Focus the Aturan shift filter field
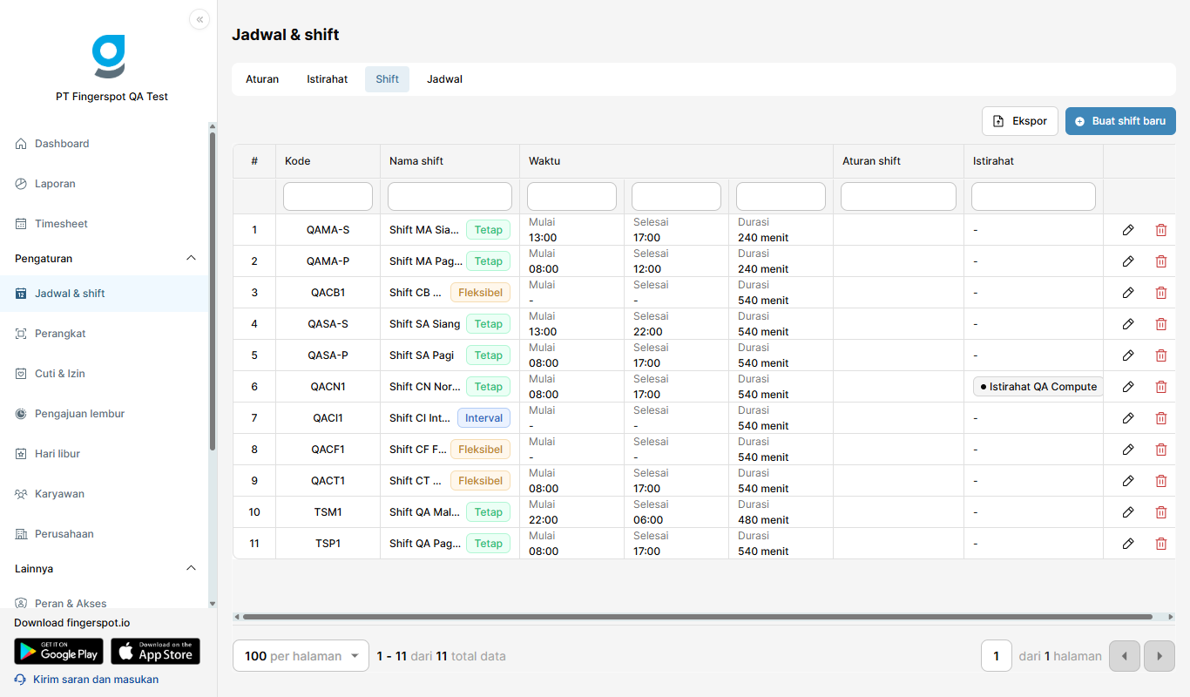 click(x=898, y=197)
